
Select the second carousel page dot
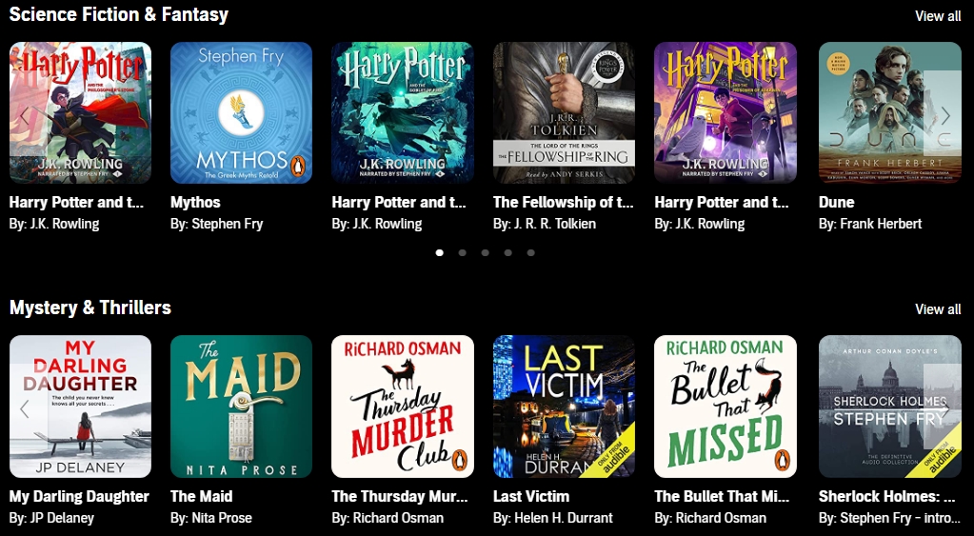coord(462,253)
